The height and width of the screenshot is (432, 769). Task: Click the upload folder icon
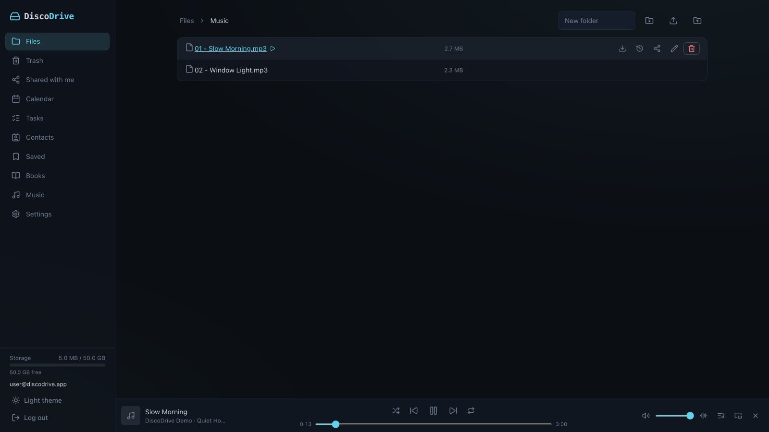tap(697, 21)
